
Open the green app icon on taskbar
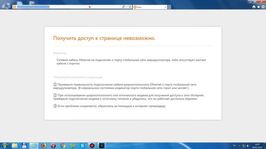73,146
